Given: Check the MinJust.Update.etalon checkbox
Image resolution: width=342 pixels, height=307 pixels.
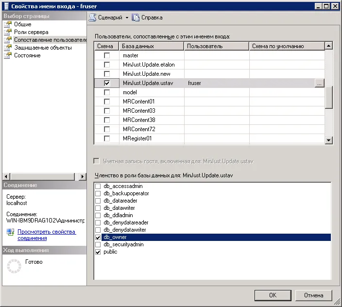Looking at the screenshot, I should [x=107, y=65].
